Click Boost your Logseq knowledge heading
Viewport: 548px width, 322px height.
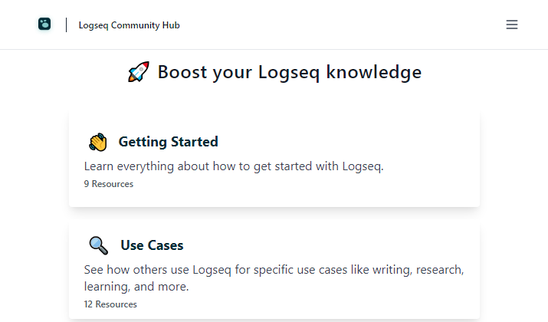tap(290, 72)
